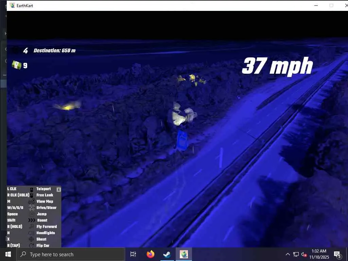
Task: Click the "Flip Car" label
Action: click(43, 245)
